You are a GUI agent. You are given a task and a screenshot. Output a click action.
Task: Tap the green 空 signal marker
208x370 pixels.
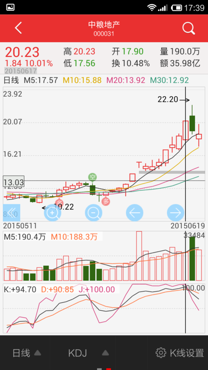(x=92, y=177)
